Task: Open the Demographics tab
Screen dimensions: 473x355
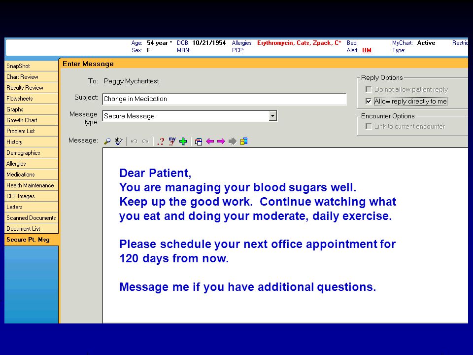Action: point(32,153)
